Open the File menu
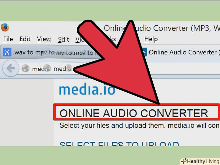This screenshot has width=220, height=165. point(8,39)
